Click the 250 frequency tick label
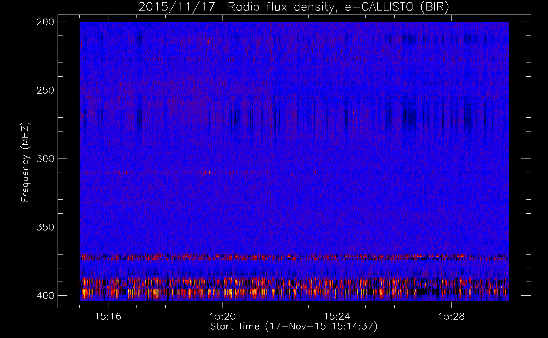 point(45,90)
